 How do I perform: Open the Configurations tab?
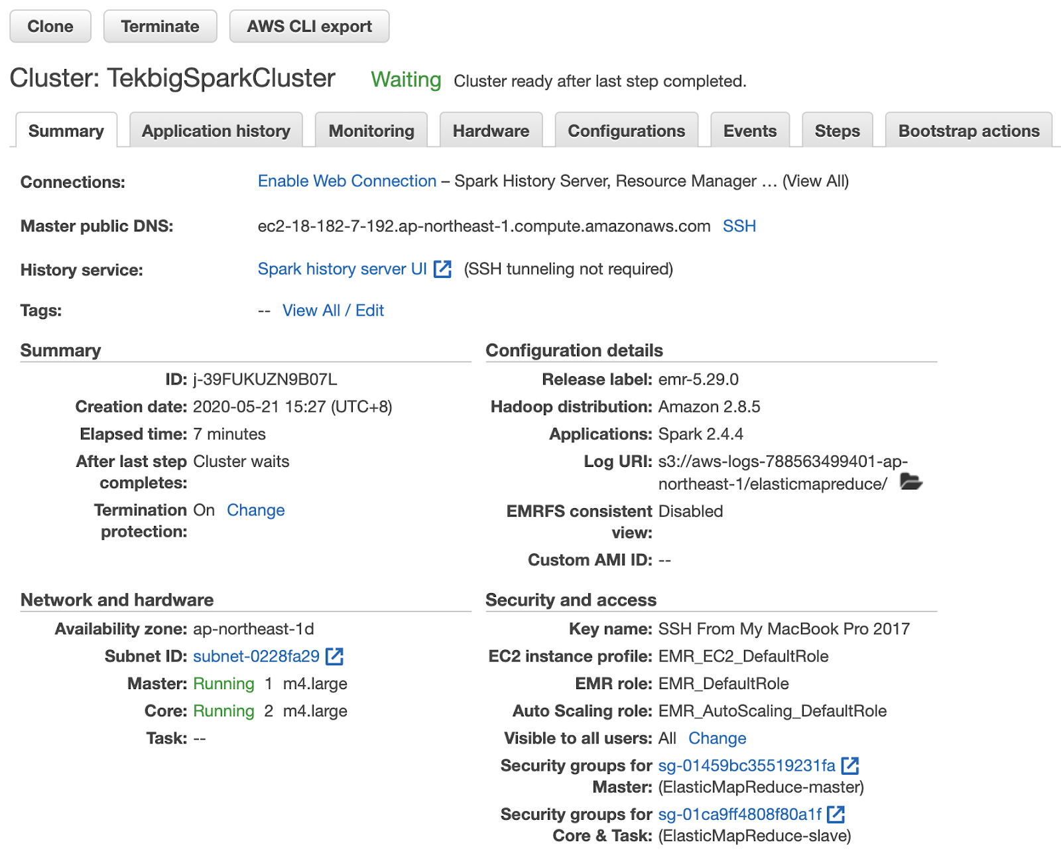[x=627, y=130]
